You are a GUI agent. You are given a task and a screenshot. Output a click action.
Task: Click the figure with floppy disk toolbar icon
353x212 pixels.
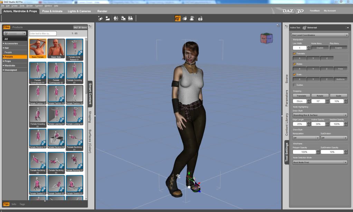[x=130, y=18]
